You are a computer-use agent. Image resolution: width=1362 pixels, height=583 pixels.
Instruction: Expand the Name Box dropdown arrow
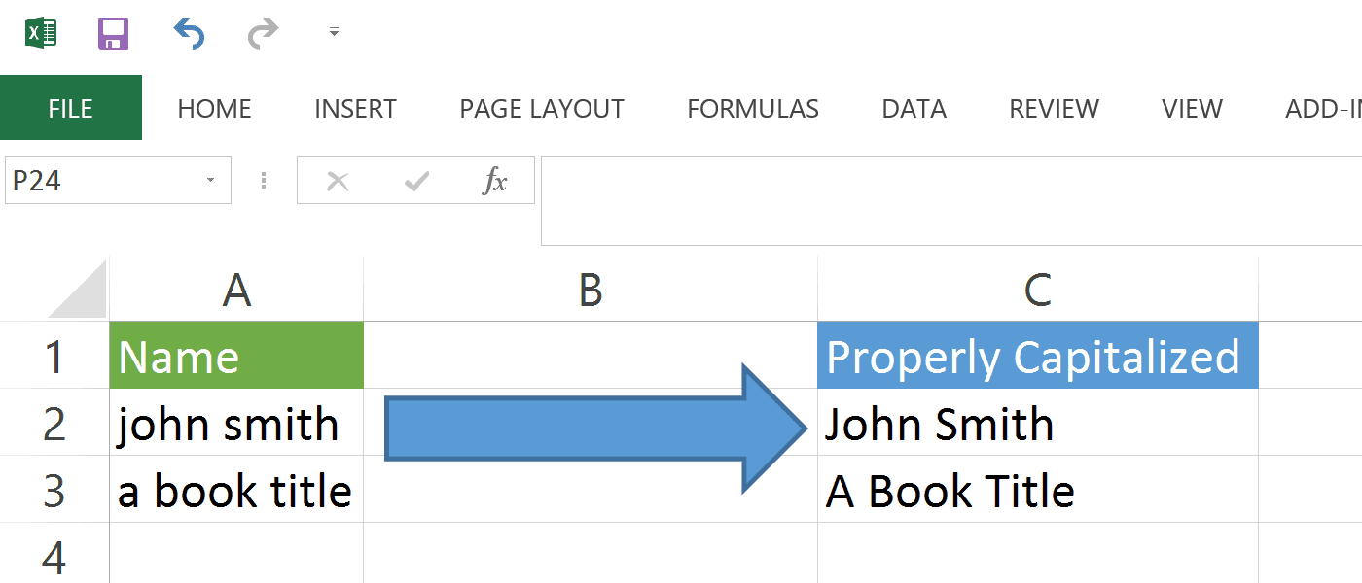pyautogui.click(x=210, y=181)
